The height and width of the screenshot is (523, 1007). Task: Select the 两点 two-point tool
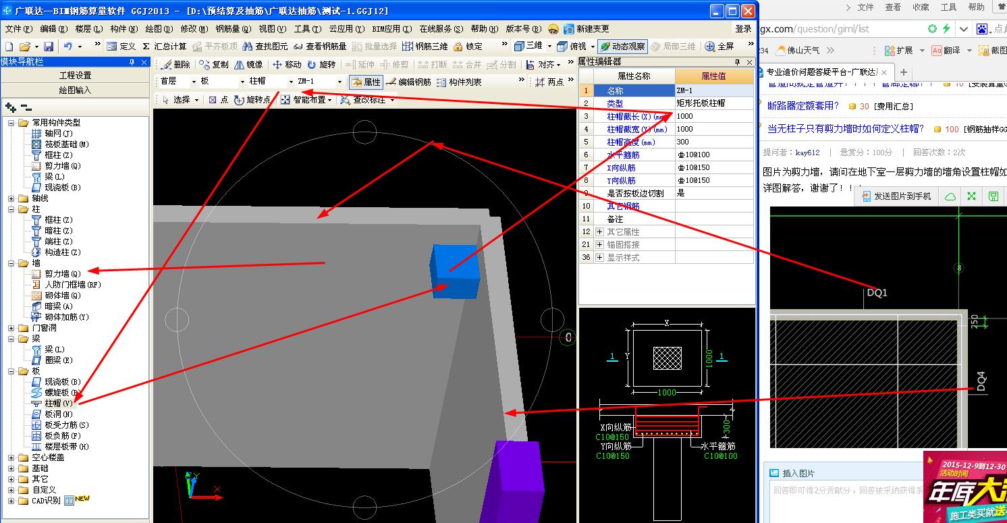(549, 82)
